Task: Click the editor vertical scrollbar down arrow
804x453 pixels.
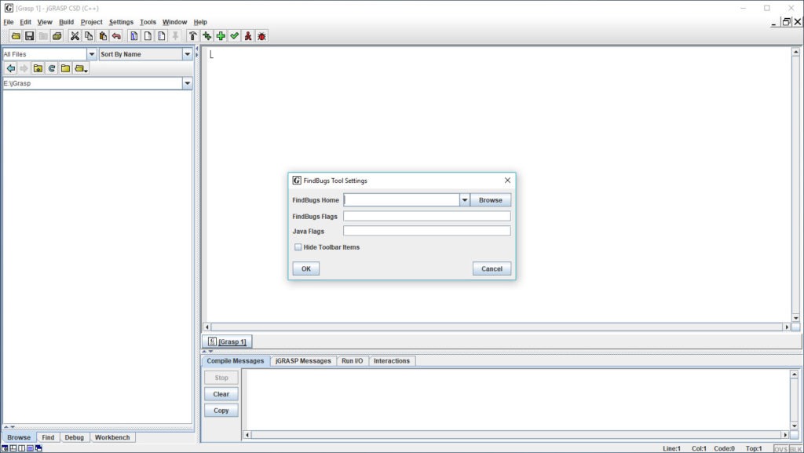Action: click(x=796, y=318)
